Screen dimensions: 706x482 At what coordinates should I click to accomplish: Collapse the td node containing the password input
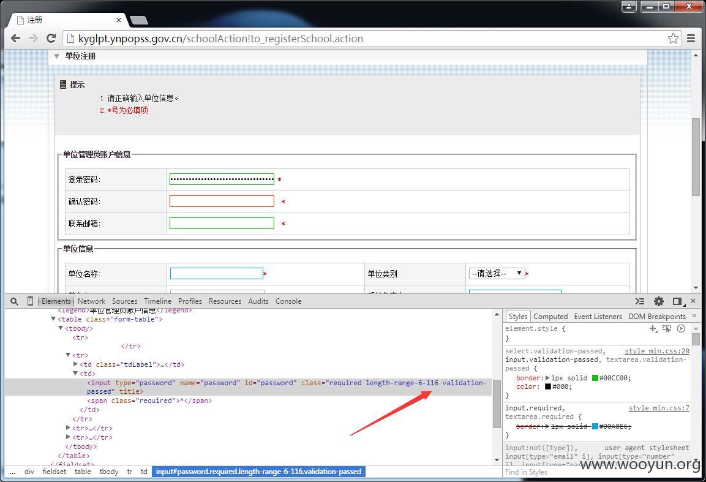click(x=75, y=374)
